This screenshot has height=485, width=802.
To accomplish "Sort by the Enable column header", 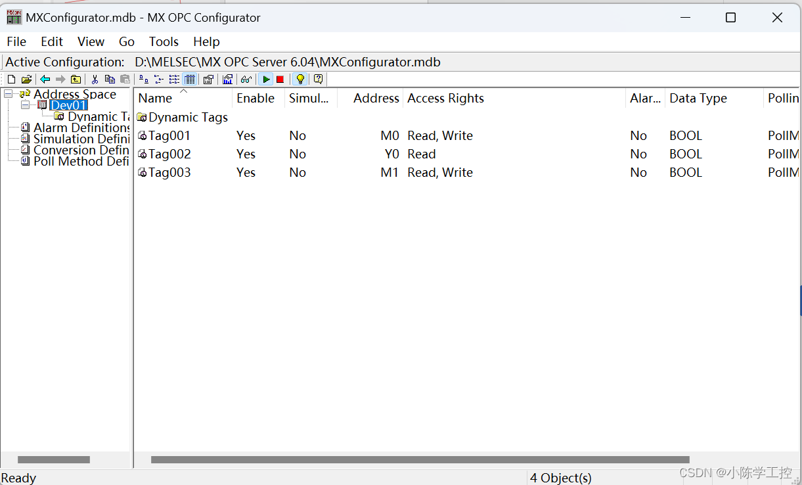I will pos(258,98).
